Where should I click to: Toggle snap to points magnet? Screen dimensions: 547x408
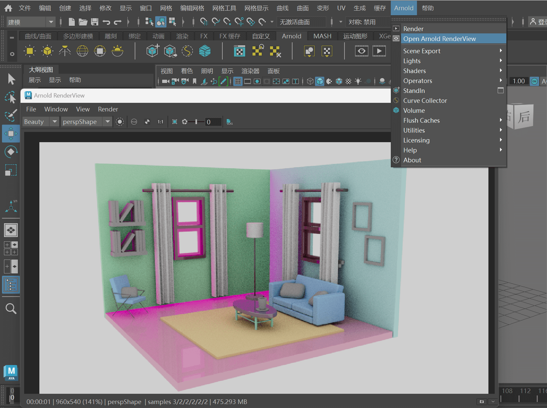[227, 22]
